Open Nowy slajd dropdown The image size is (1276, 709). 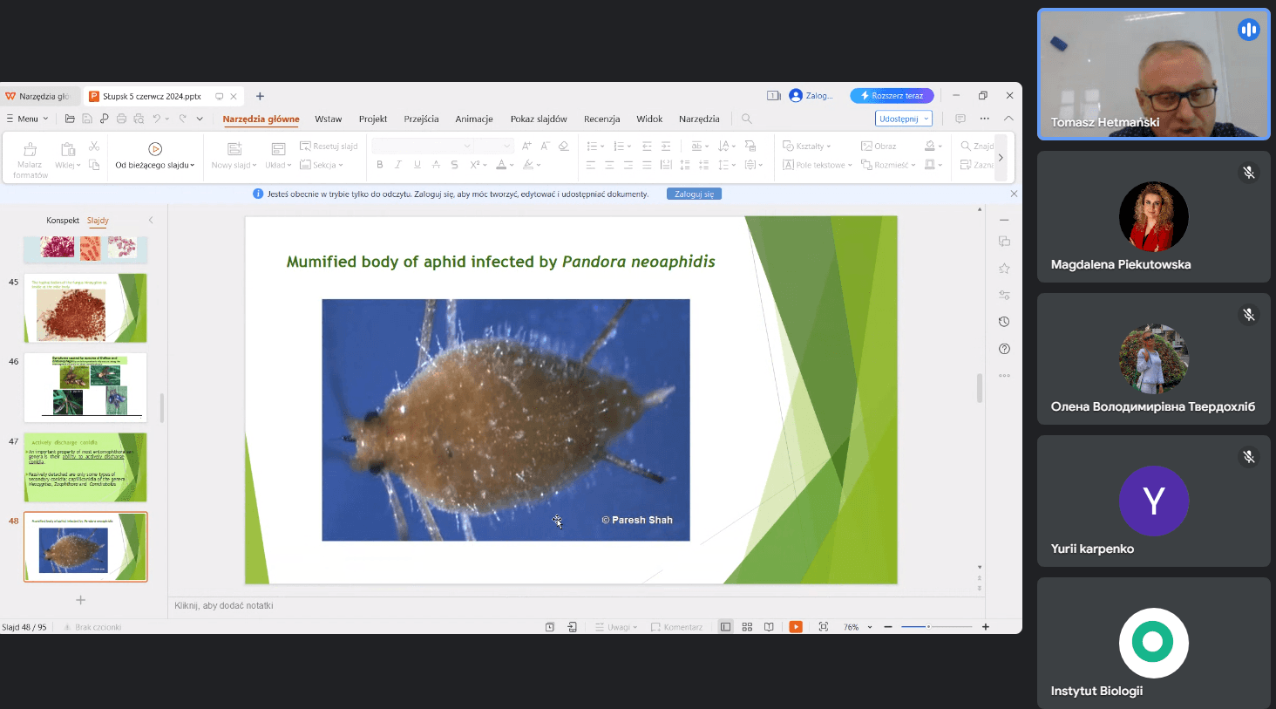[x=234, y=165]
